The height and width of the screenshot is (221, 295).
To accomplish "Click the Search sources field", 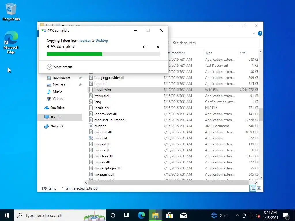I will (x=214, y=43).
